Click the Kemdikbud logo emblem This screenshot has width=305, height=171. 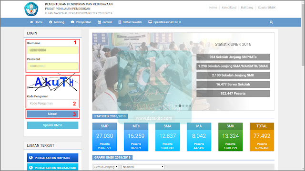(31, 9)
